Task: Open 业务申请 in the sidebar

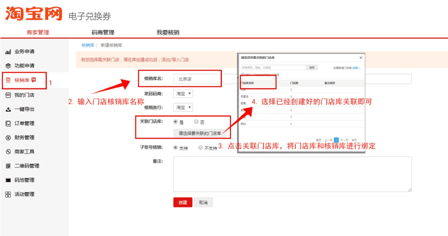Action: click(x=24, y=52)
